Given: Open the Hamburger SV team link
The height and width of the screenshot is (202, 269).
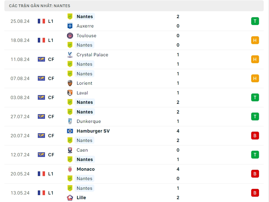Looking at the screenshot, I should [93, 131].
